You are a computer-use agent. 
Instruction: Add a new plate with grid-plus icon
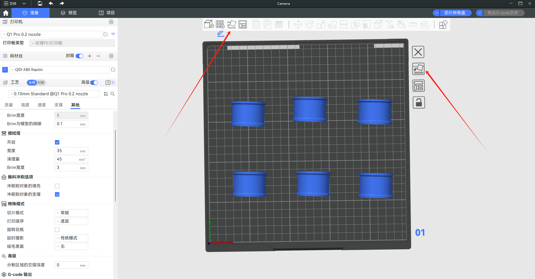pos(220,24)
